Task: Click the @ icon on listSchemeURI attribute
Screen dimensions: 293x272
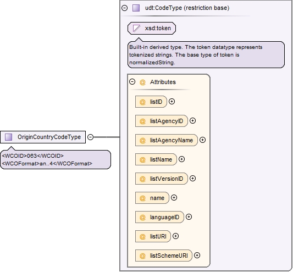Action: [x=142, y=256]
